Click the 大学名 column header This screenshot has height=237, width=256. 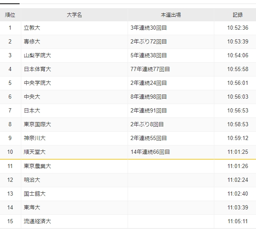[74, 15]
